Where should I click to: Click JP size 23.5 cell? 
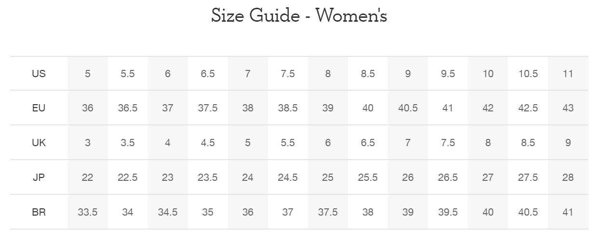pos(208,177)
